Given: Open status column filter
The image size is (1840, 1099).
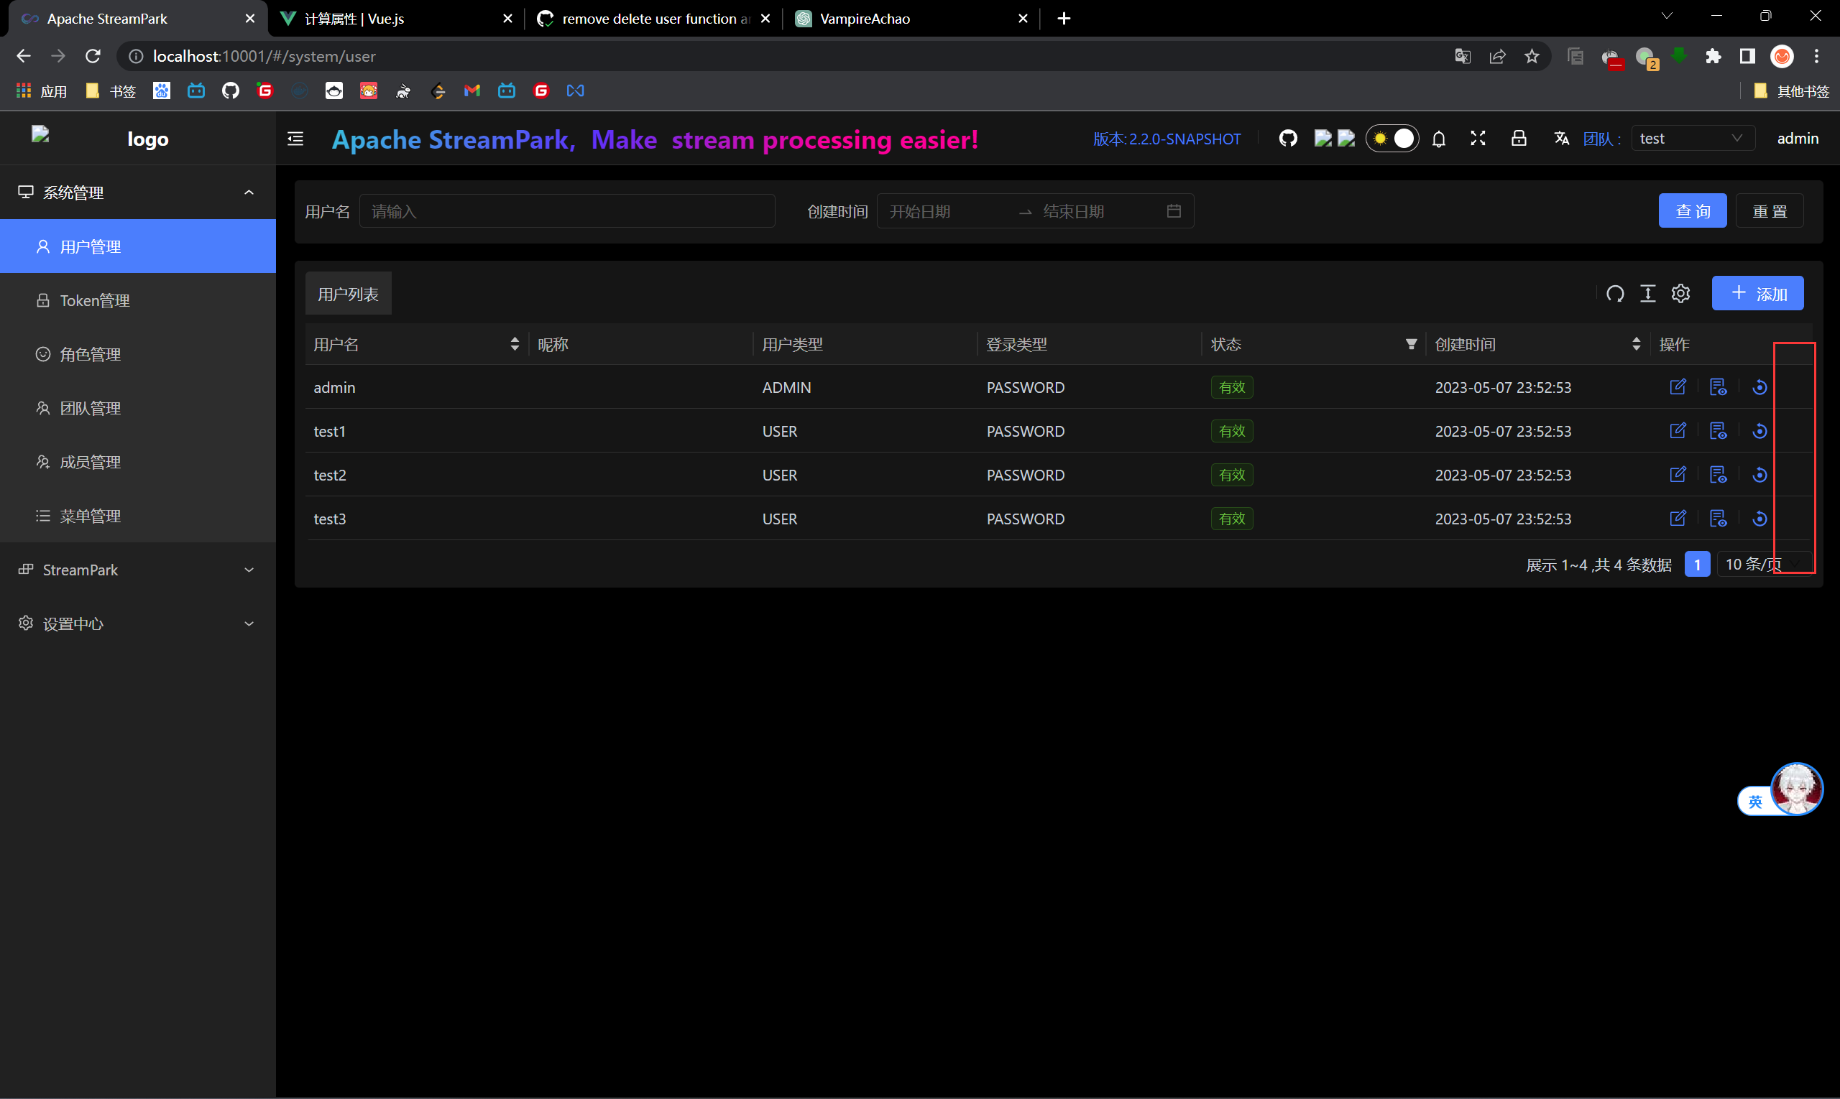Looking at the screenshot, I should (x=1411, y=344).
